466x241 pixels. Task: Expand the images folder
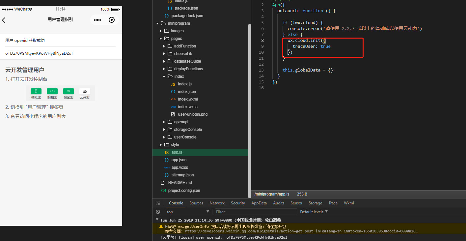[x=161, y=31]
